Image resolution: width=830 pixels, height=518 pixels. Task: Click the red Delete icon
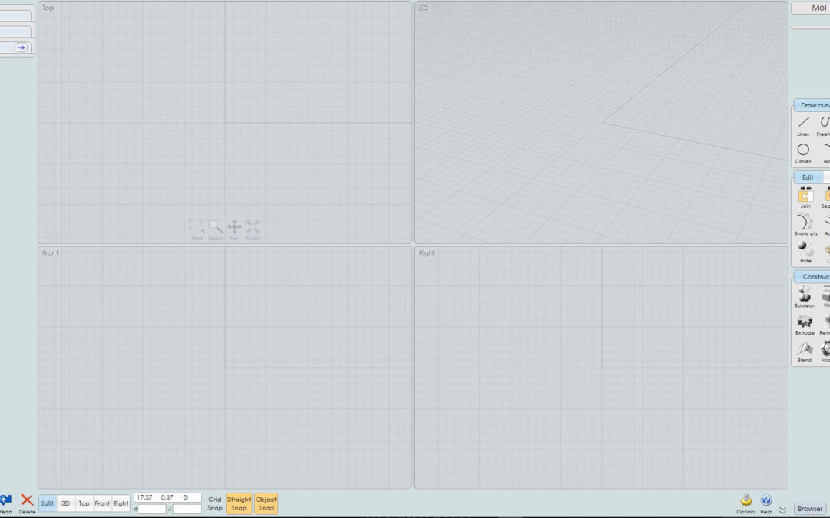tap(27, 503)
